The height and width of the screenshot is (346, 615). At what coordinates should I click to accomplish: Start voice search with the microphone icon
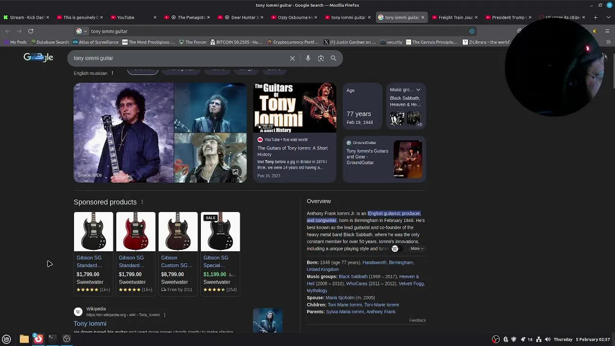coord(308,58)
